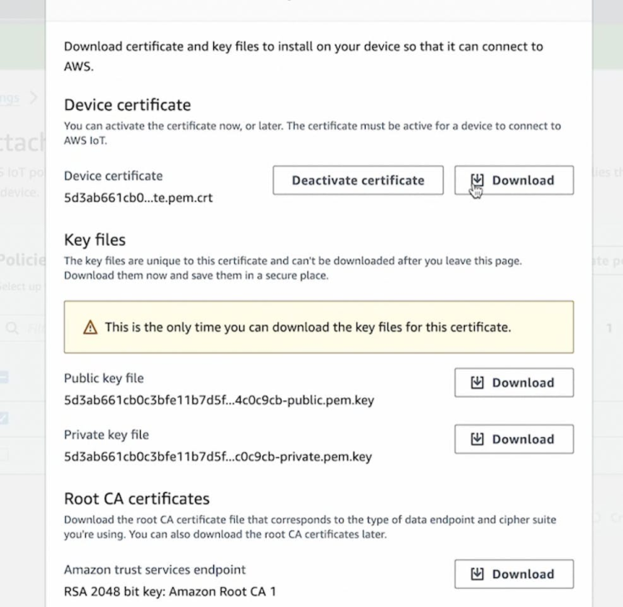The image size is (623, 607).
Task: Click the public key filename ending in public.pem.key
Action: (219, 400)
